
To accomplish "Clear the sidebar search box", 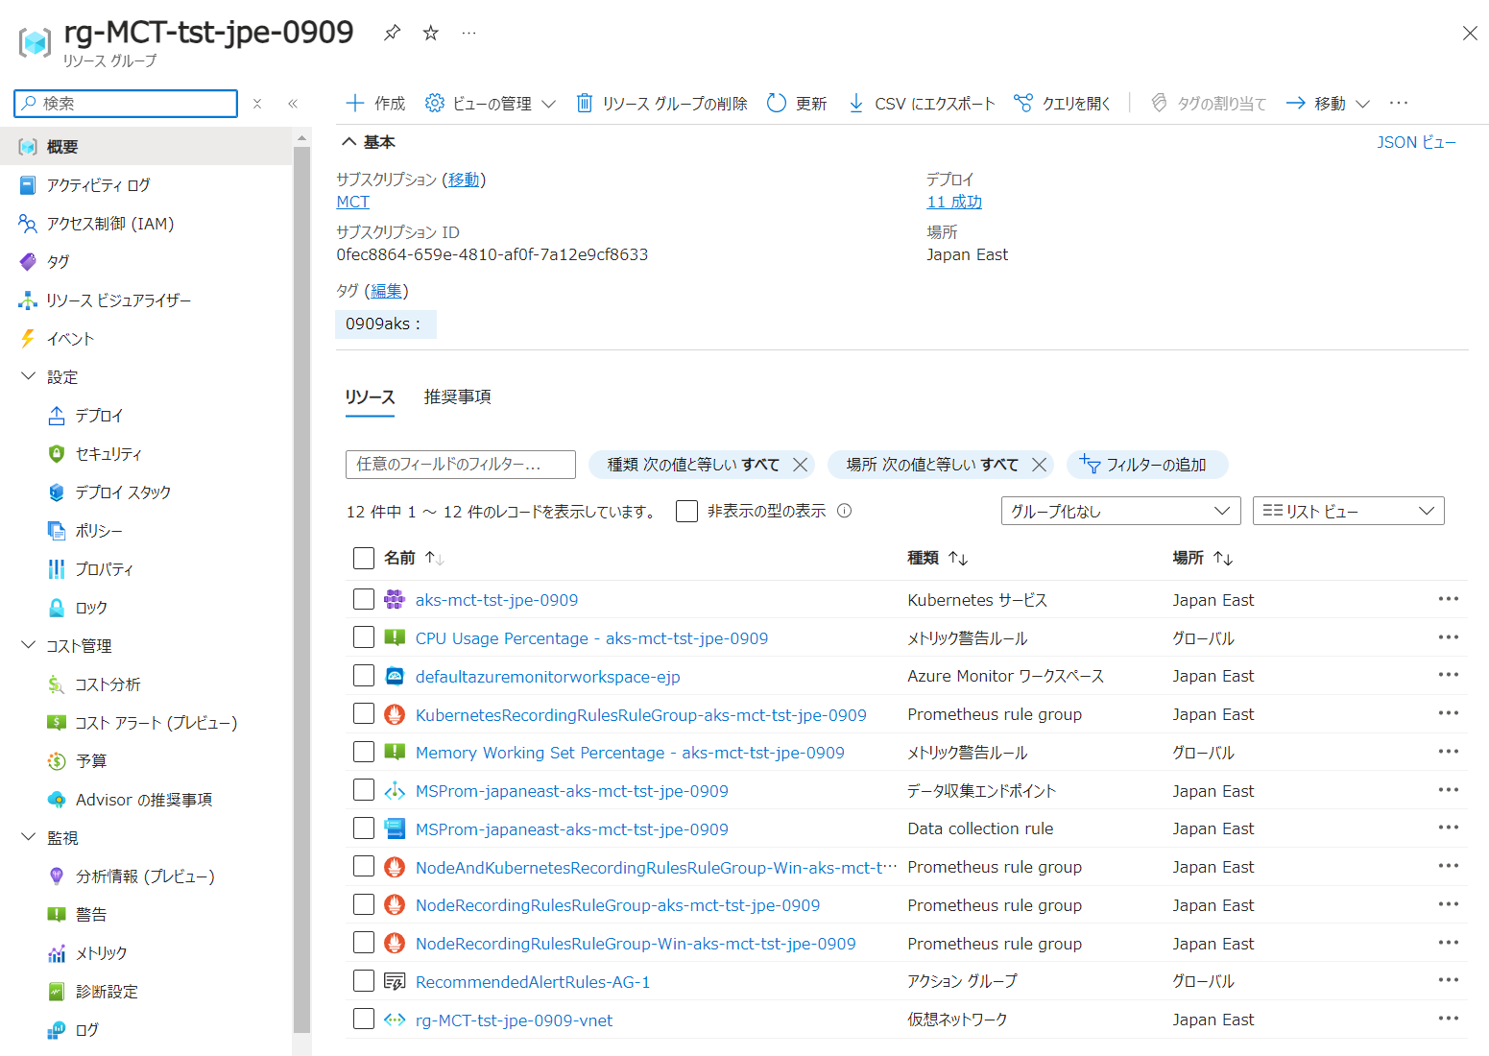I will (x=257, y=104).
